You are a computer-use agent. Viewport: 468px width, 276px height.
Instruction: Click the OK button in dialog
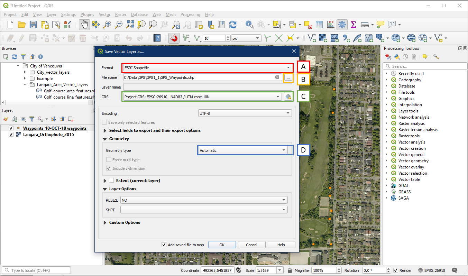tap(222, 245)
